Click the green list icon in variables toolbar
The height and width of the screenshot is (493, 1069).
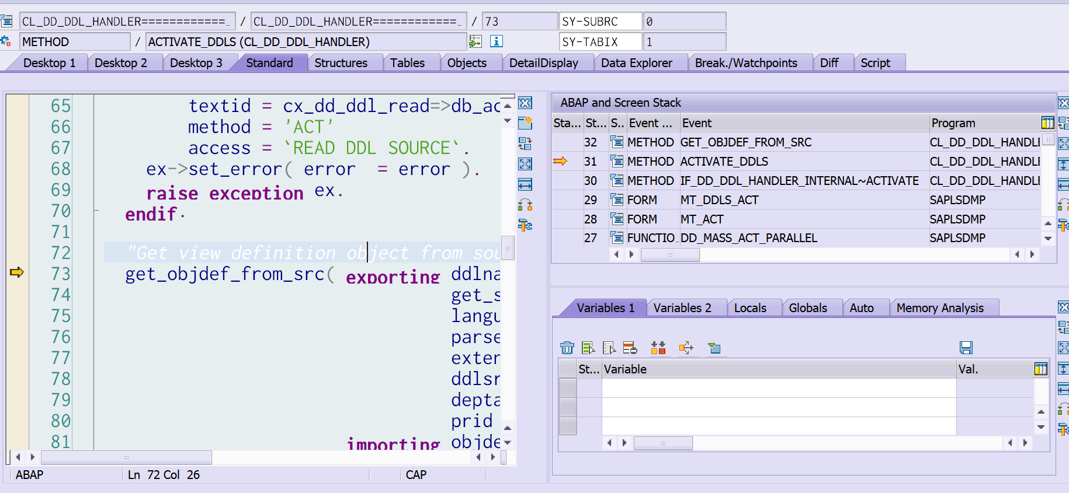coord(588,348)
